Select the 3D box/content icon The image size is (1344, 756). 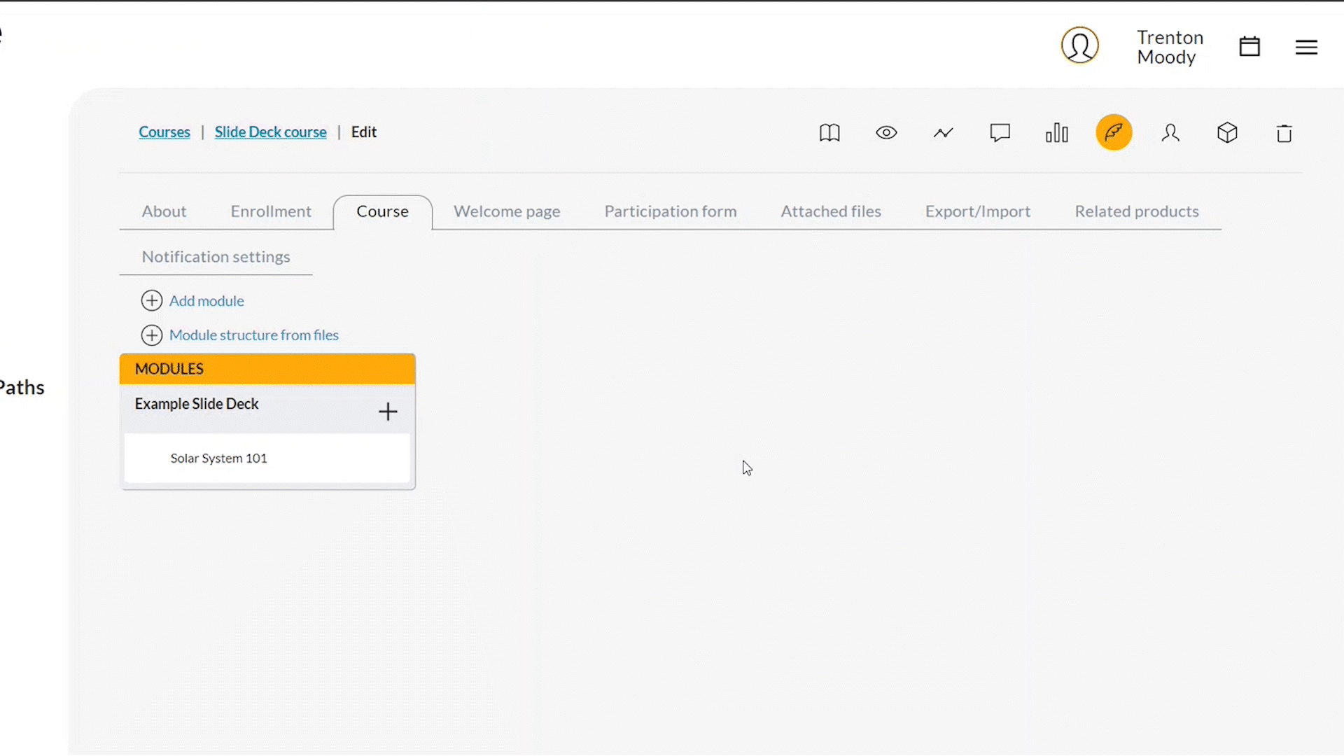tap(1227, 132)
